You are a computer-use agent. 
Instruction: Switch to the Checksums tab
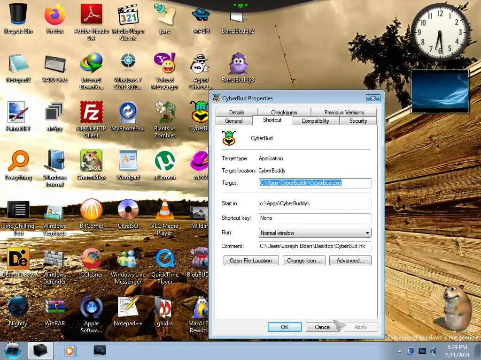click(284, 112)
